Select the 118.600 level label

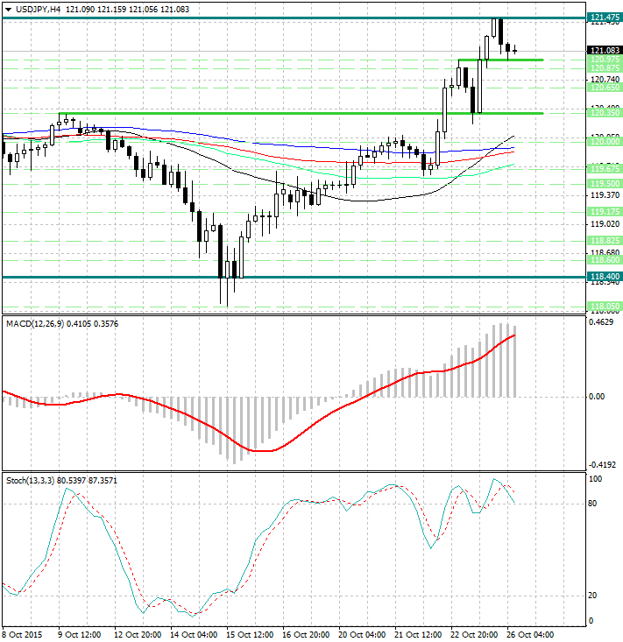click(x=605, y=260)
